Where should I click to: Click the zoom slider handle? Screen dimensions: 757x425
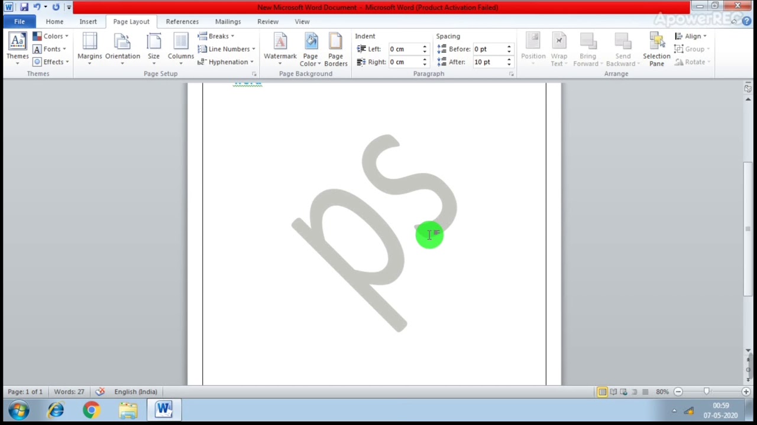point(706,392)
